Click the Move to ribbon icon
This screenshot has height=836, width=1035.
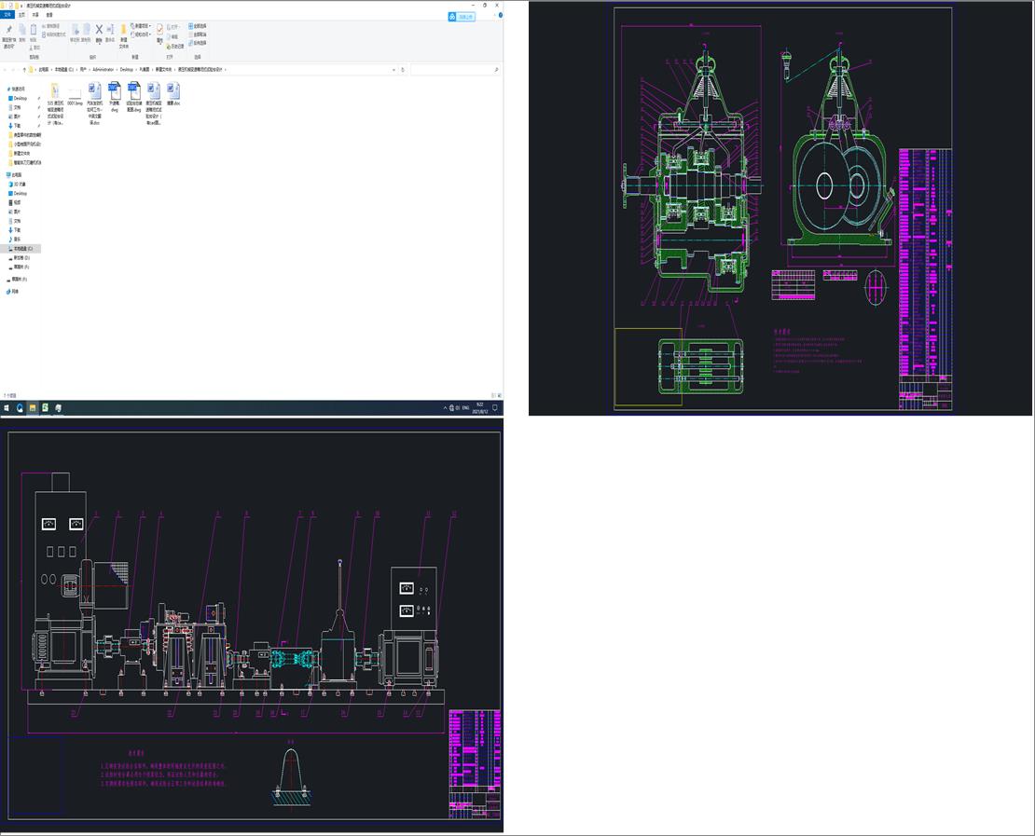click(76, 30)
